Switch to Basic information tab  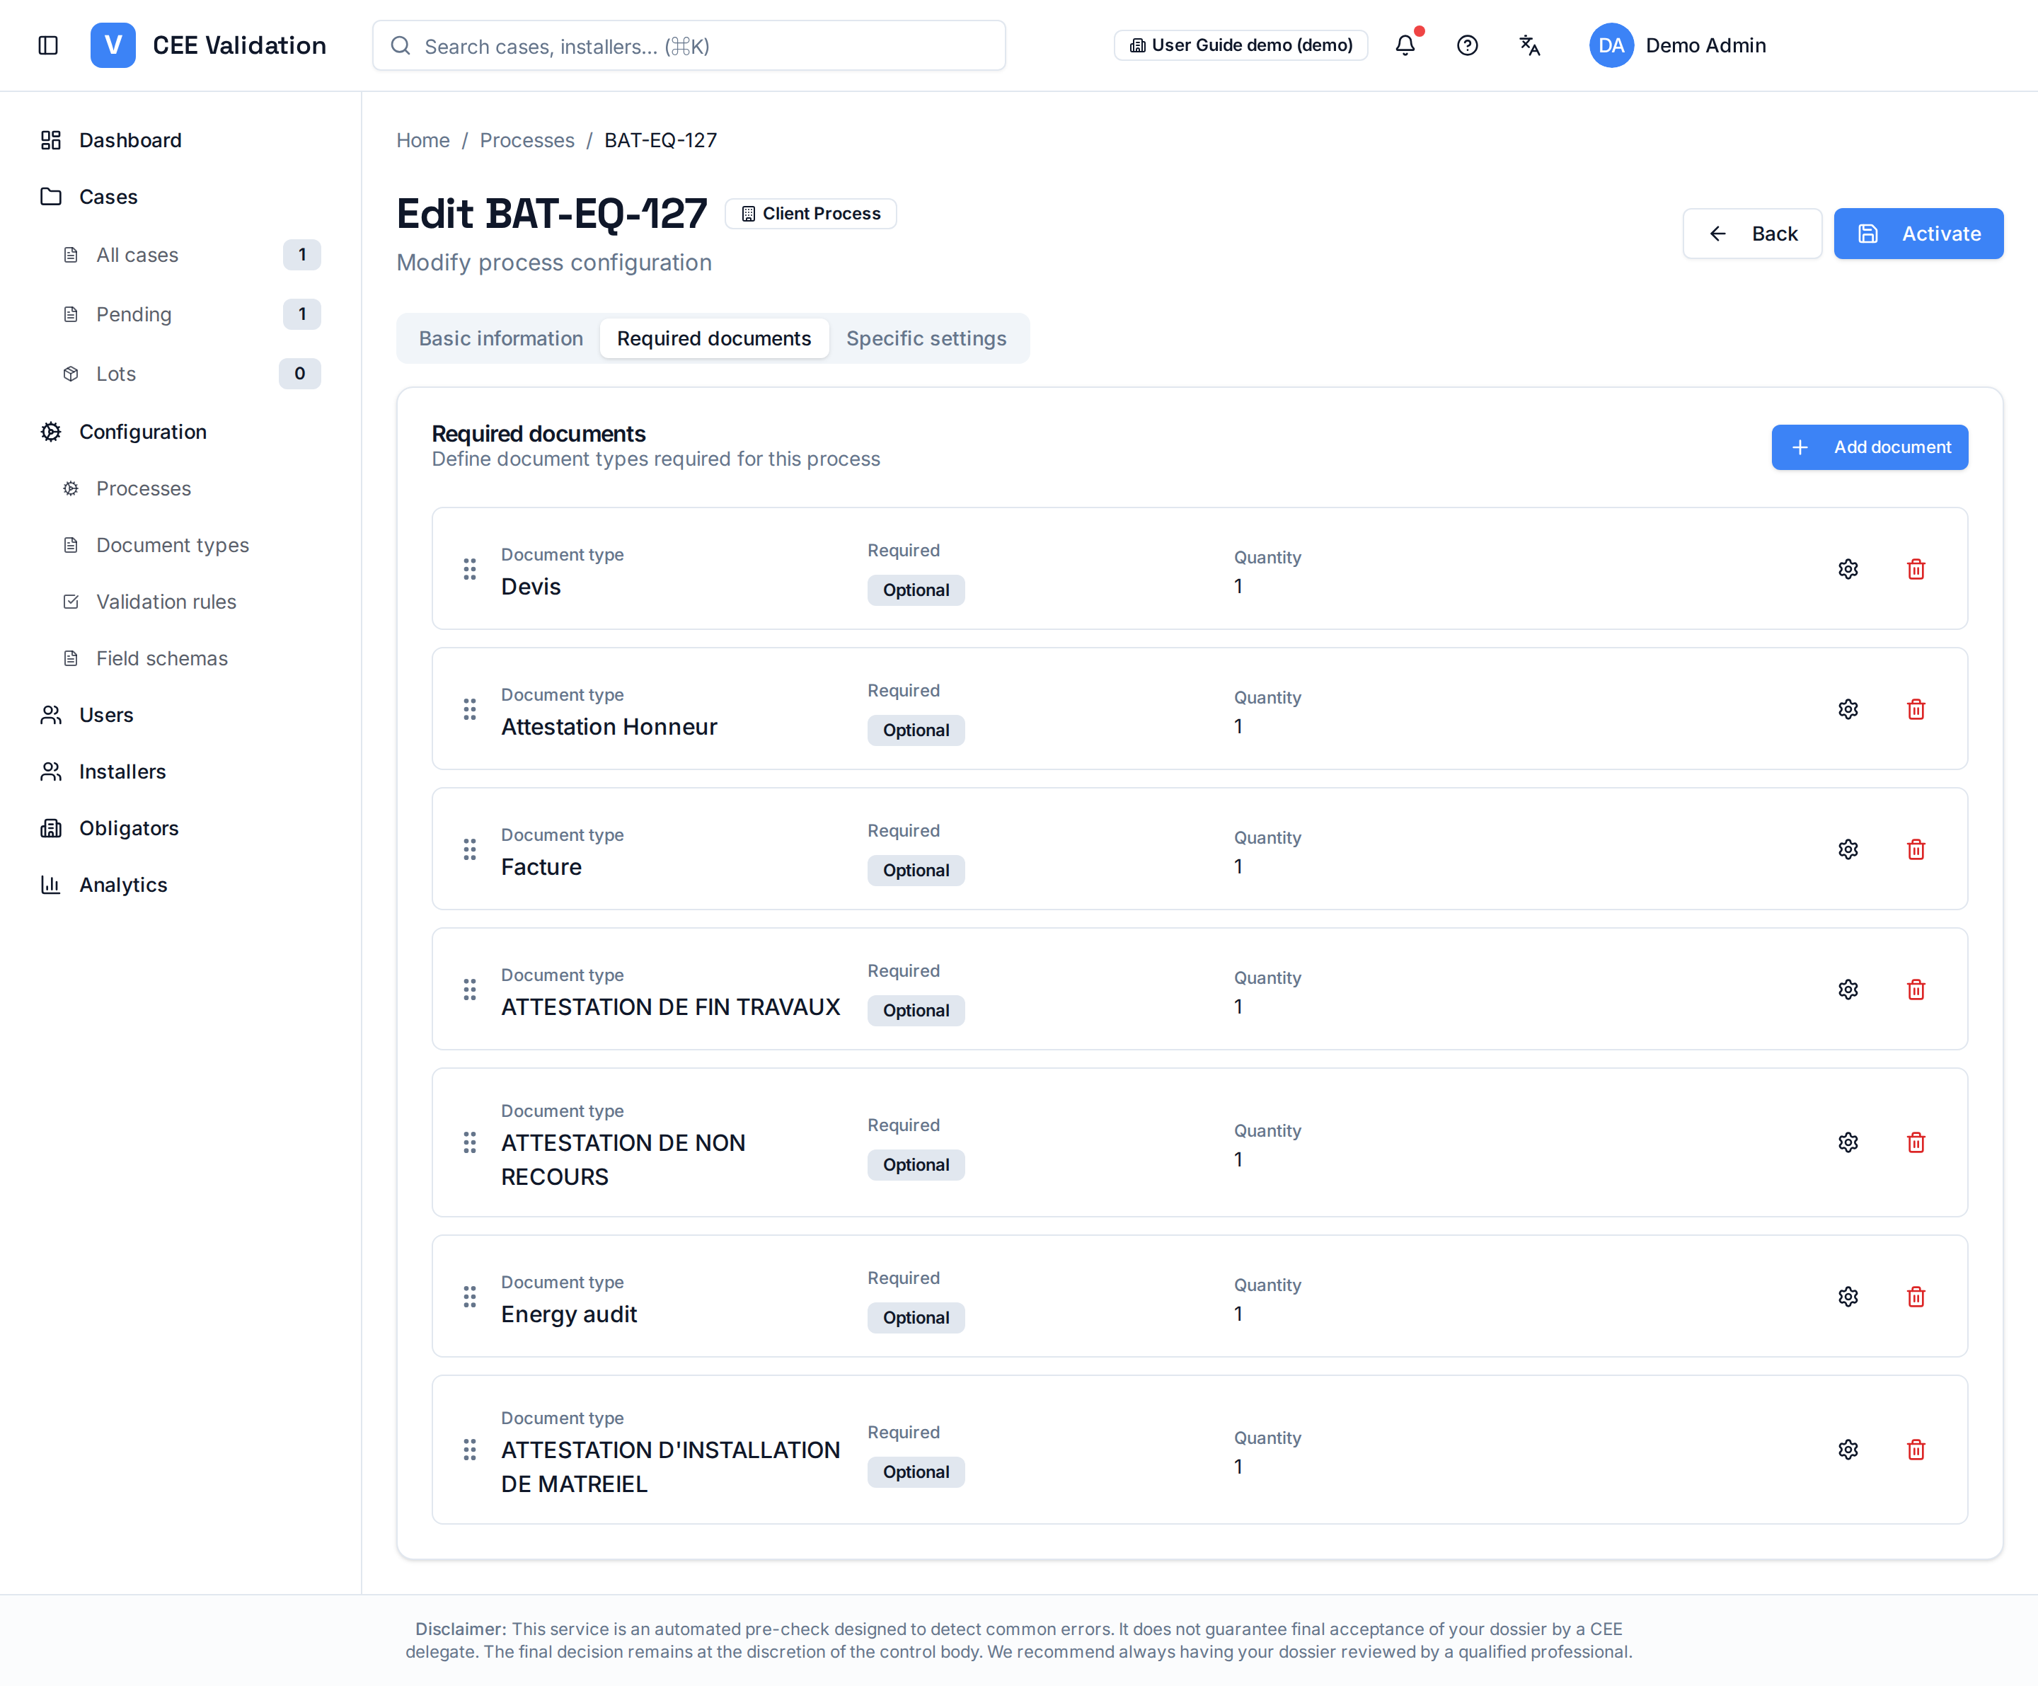click(501, 338)
